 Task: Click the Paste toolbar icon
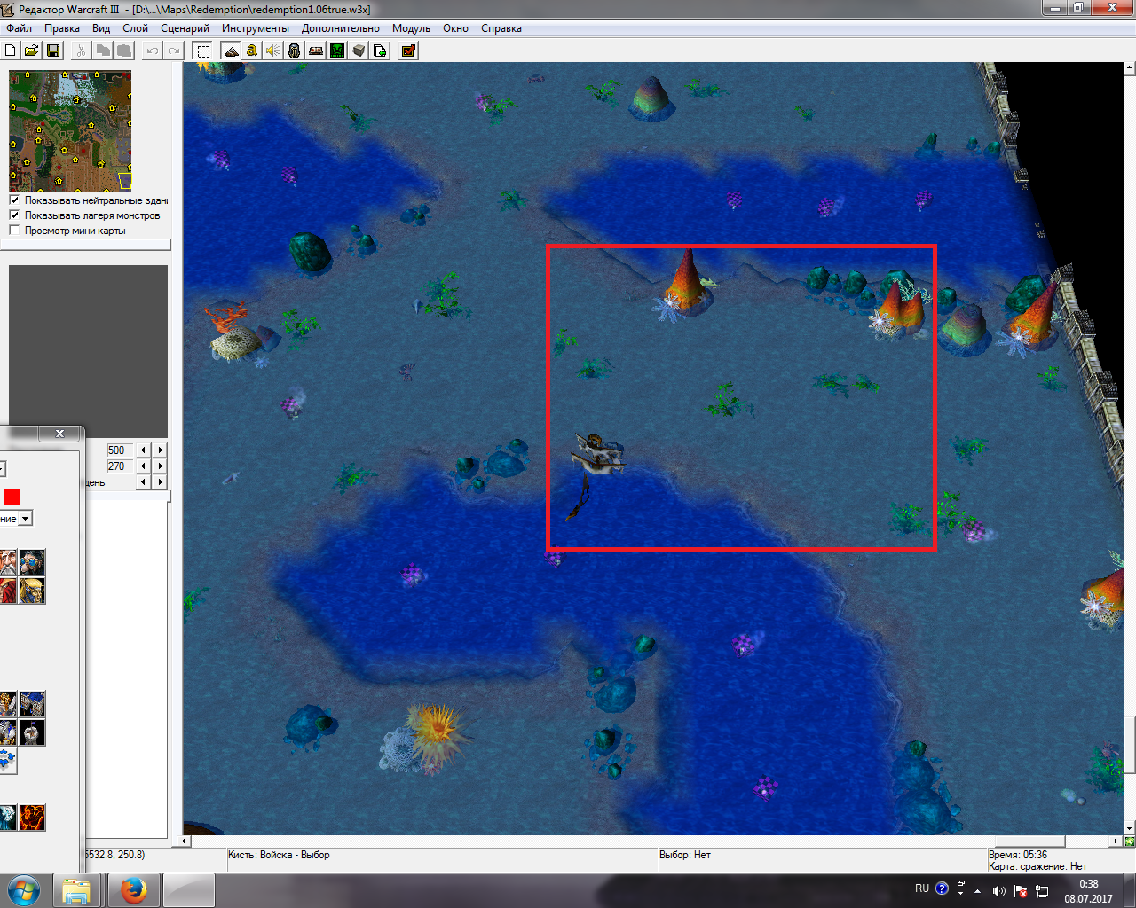[x=124, y=51]
